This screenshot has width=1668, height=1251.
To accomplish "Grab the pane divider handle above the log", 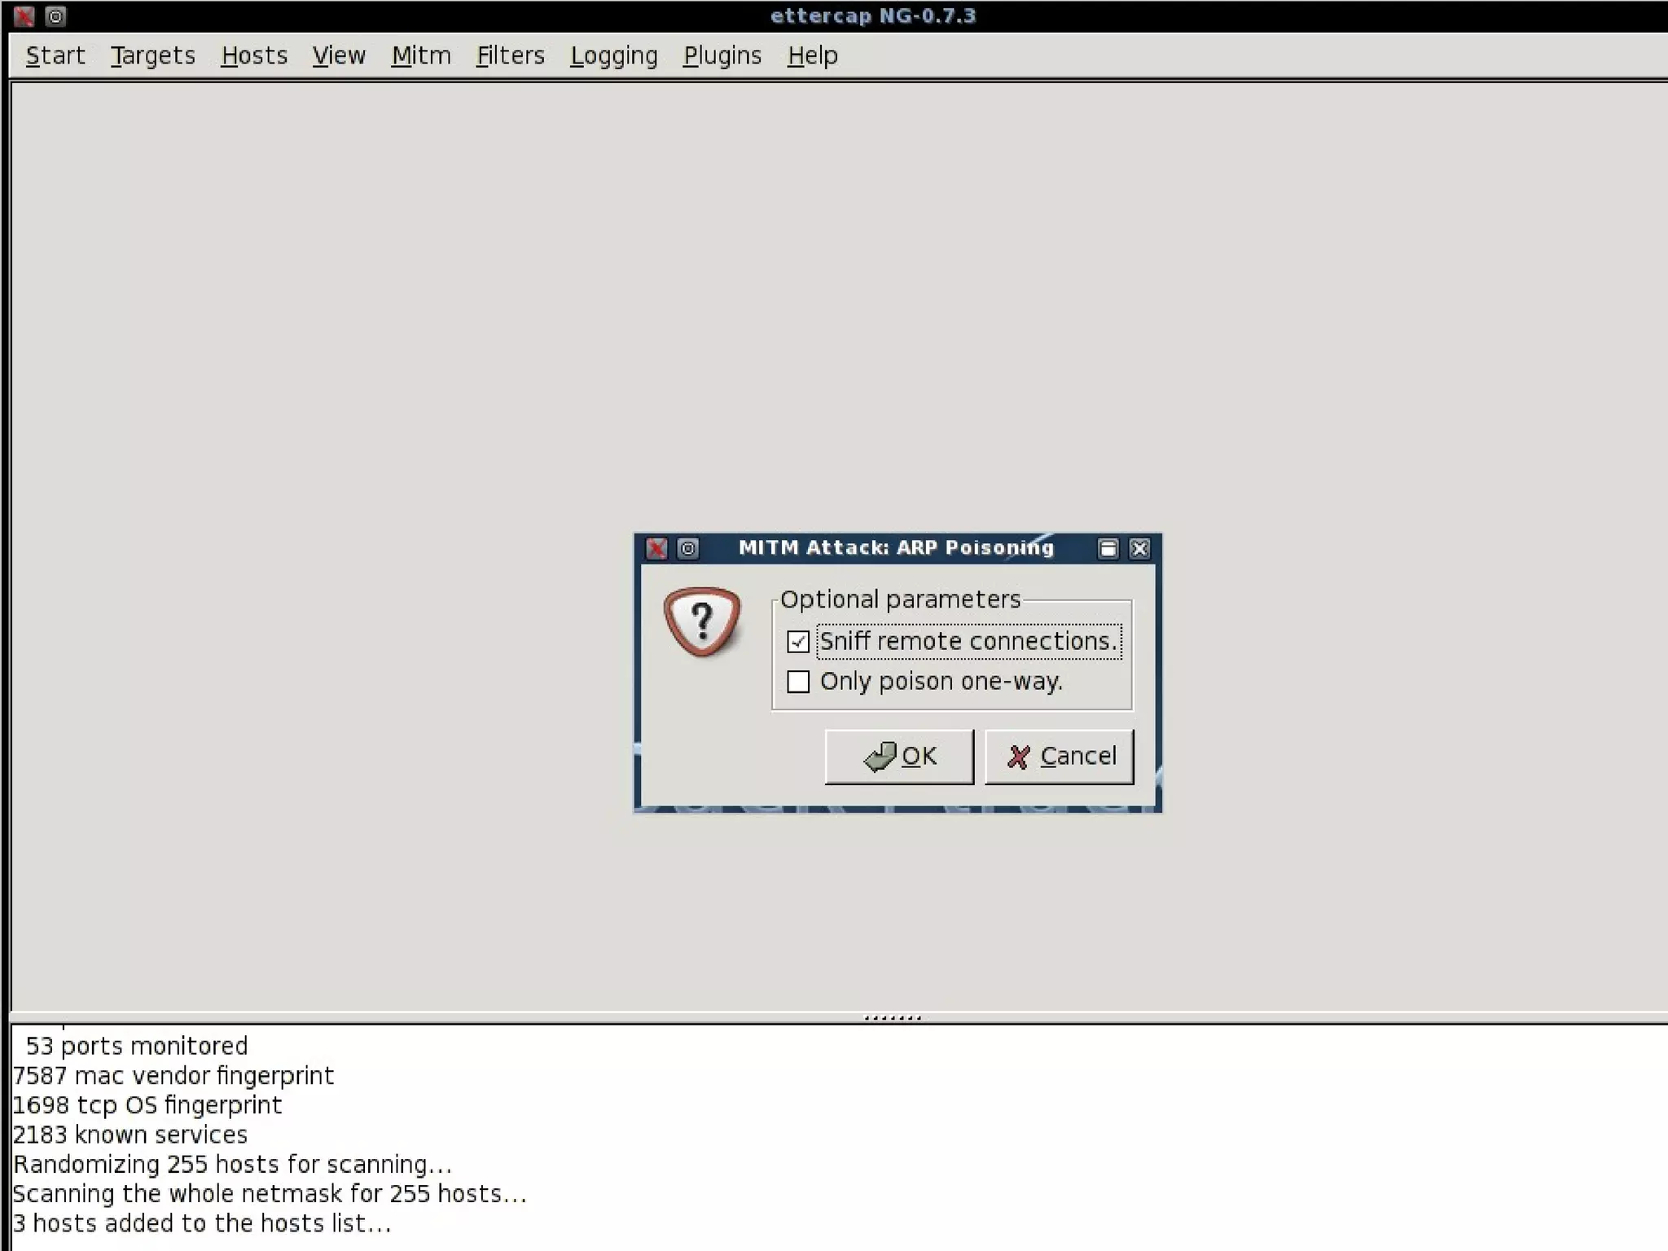I will click(x=893, y=1017).
